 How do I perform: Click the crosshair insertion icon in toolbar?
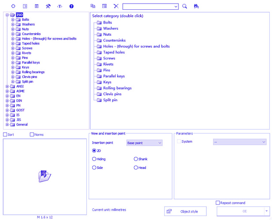[x=13, y=6]
